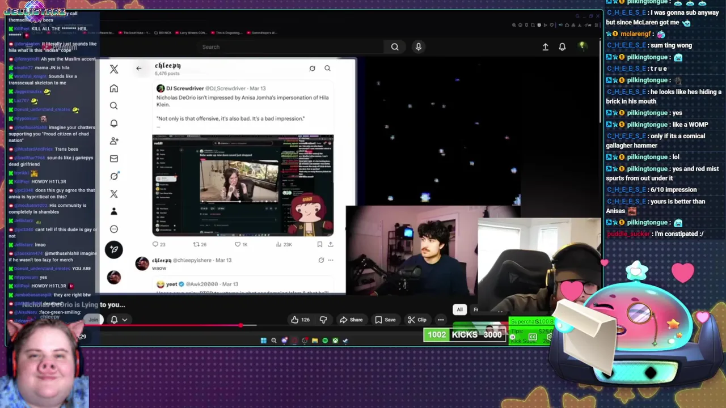This screenshot has height=408, width=726.
Task: Open More circle icon in X sidebar
Action: [114, 229]
